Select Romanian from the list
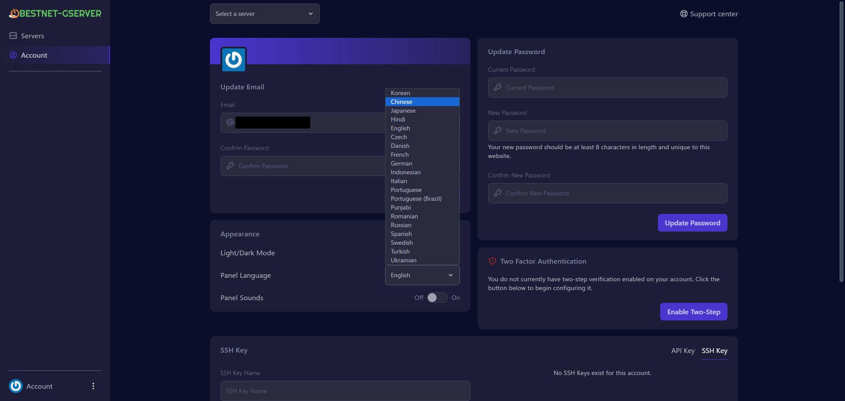This screenshot has width=845, height=401. click(x=422, y=216)
